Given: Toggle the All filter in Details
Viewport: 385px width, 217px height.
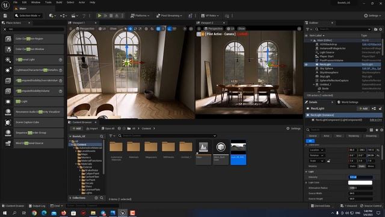Looking at the screenshot, I should tap(310, 141).
